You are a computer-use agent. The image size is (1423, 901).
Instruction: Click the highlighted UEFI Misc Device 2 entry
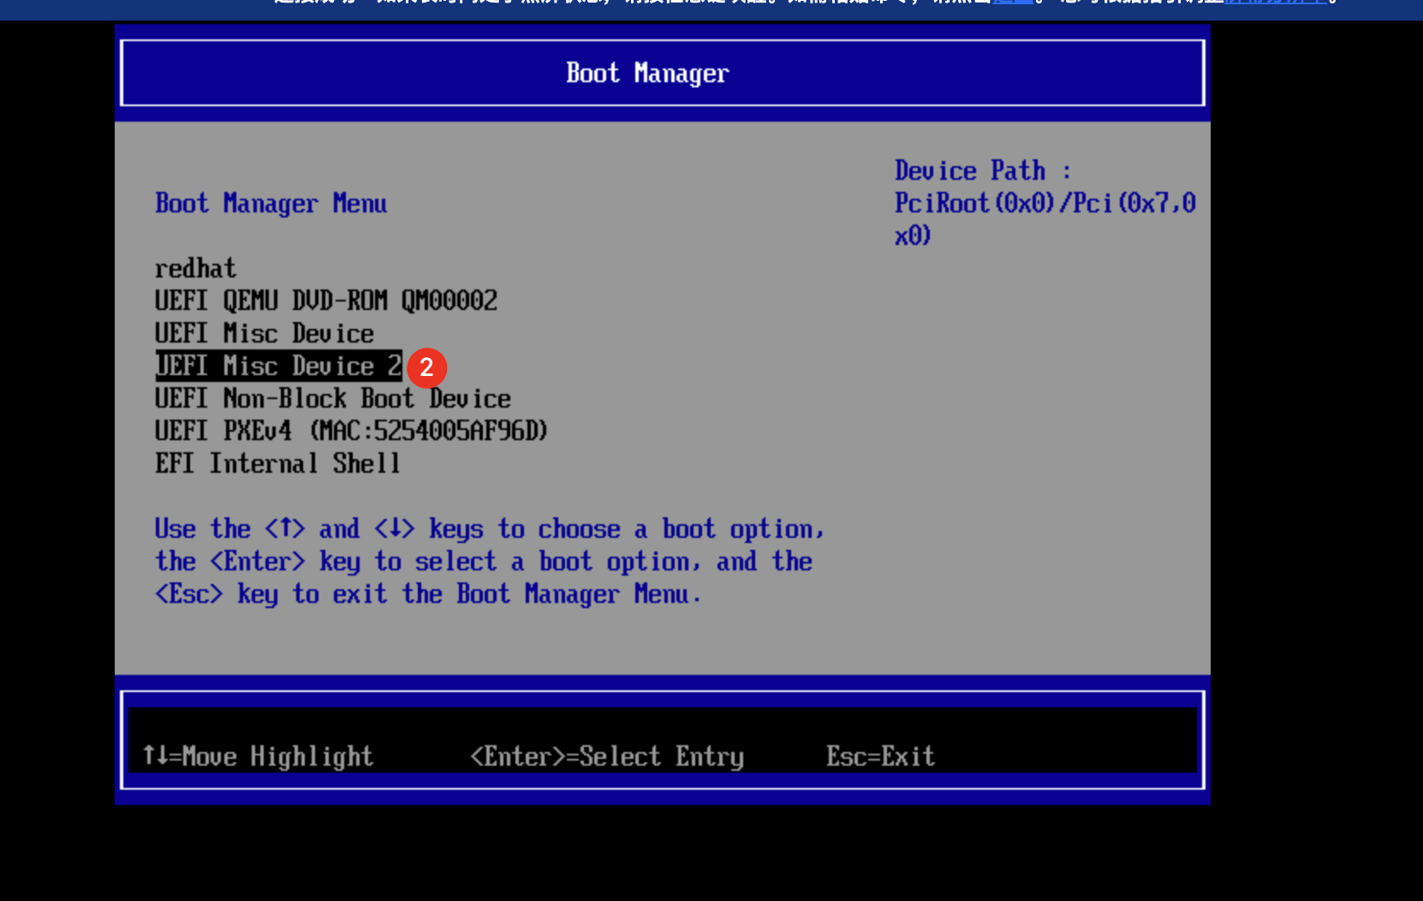277,366
